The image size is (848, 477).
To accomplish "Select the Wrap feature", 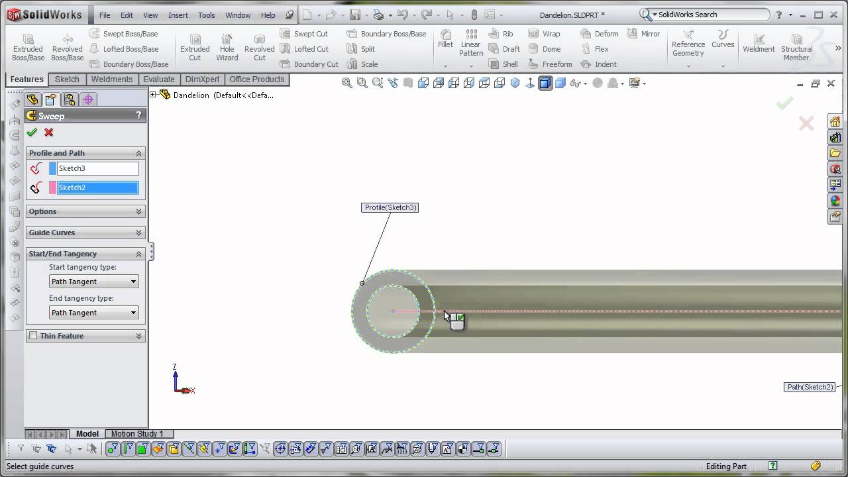I will pos(545,34).
